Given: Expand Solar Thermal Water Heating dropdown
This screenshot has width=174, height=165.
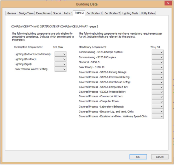Looking at the screenshot, I should point(60,69).
